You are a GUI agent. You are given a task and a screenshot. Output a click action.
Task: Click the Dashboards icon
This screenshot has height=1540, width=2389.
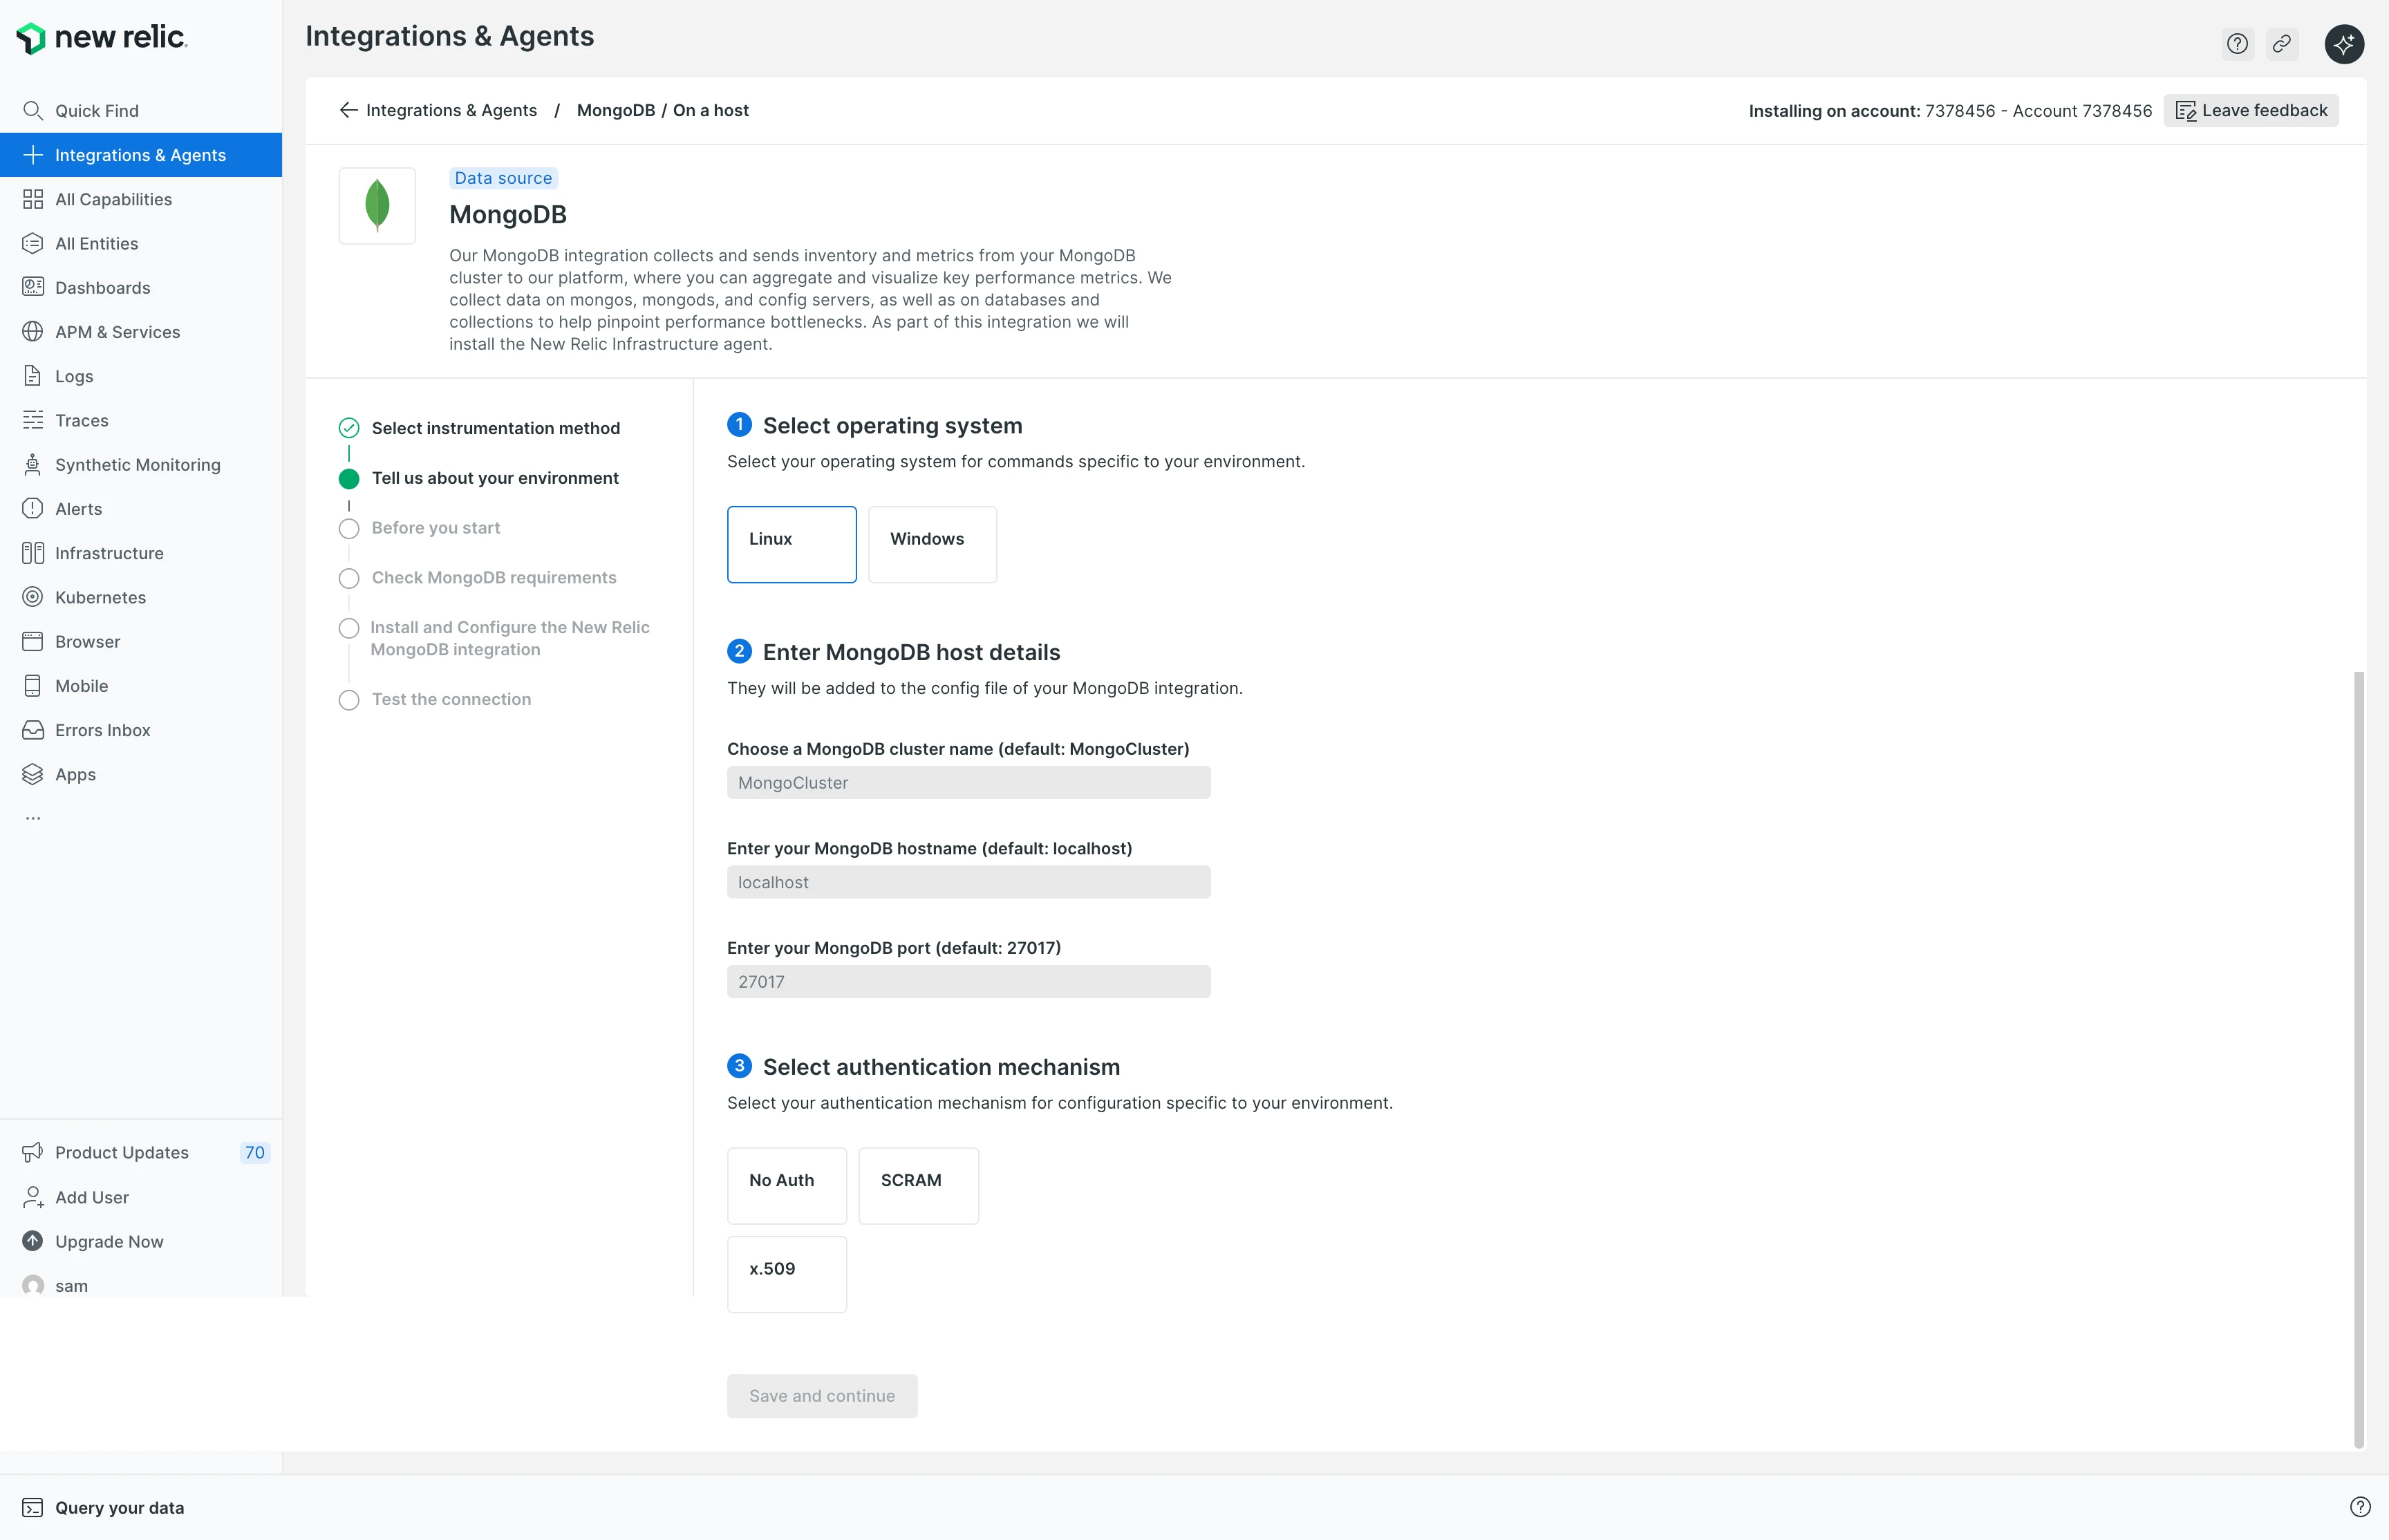[33, 287]
